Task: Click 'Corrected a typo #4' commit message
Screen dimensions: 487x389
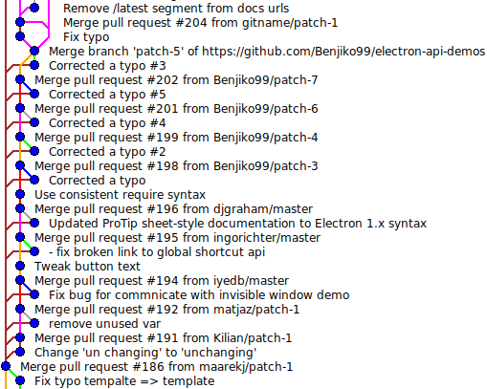Action: (107, 123)
